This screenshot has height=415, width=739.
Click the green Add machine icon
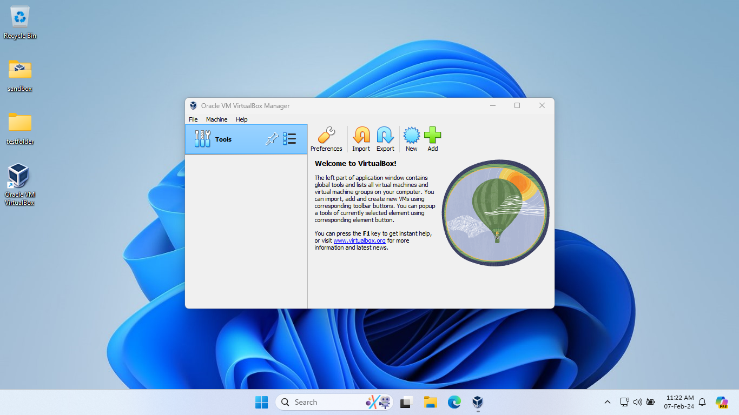pos(433,139)
